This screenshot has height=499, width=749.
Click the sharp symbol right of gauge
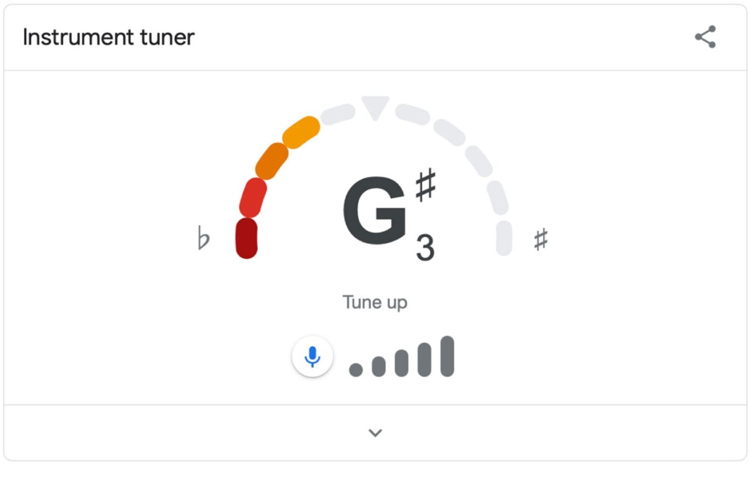point(541,239)
